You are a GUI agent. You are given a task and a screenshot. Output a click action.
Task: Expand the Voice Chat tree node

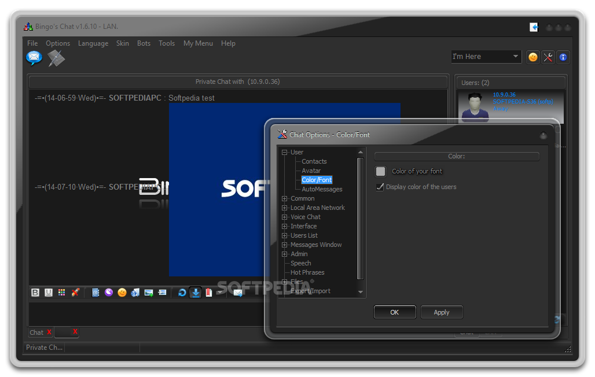284,217
